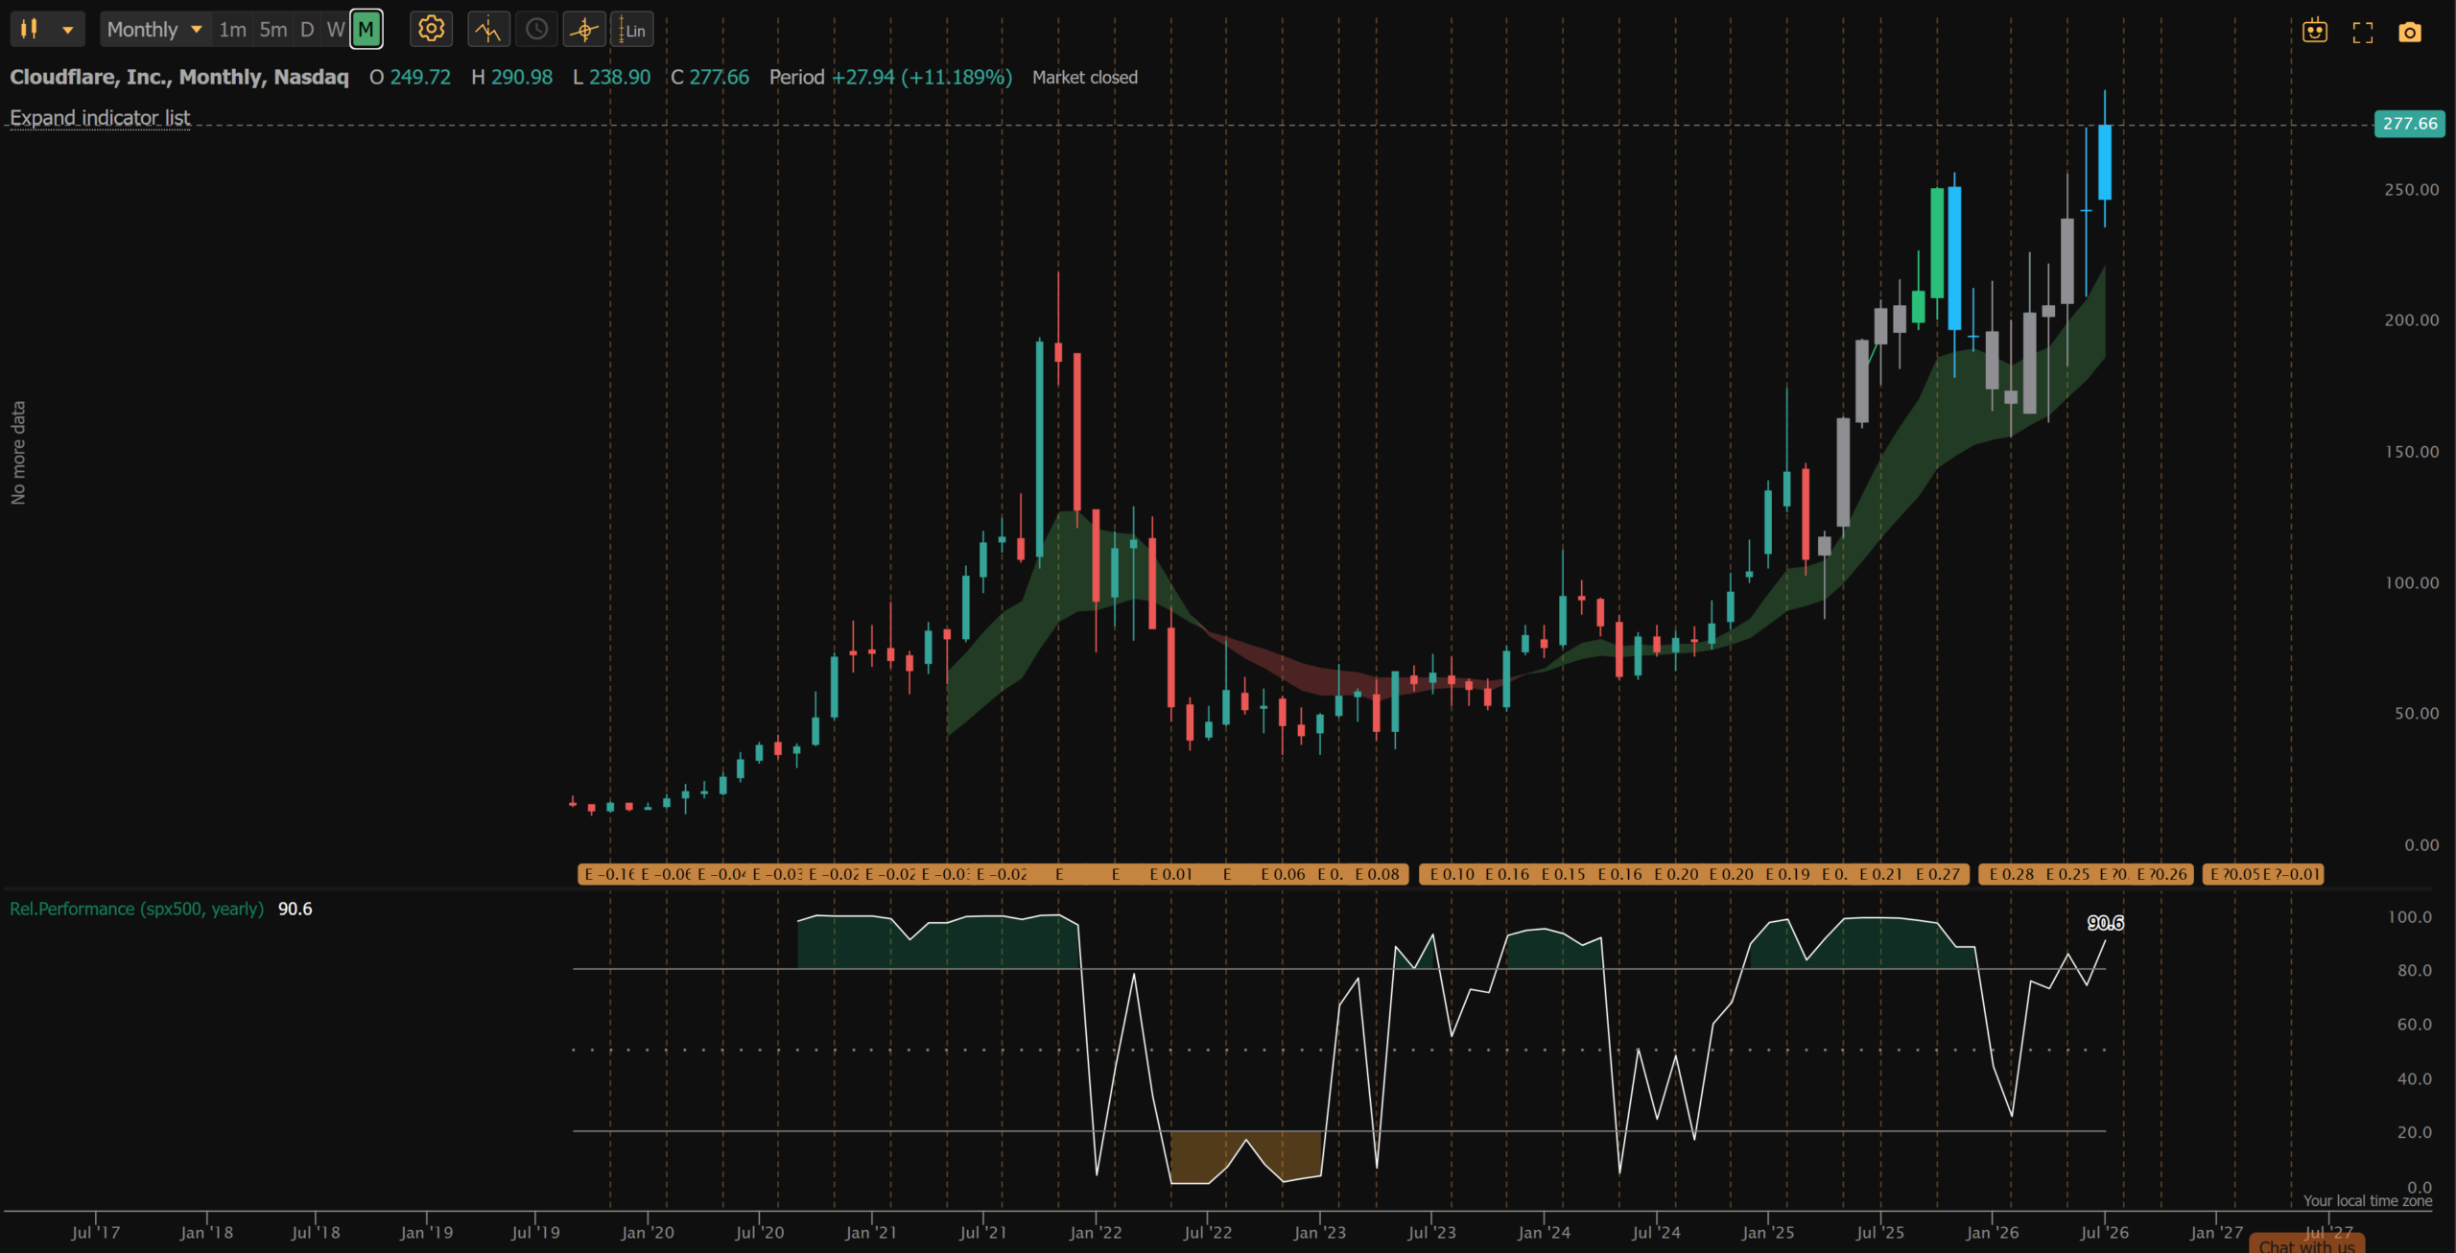The height and width of the screenshot is (1253, 2456).
Task: Click the No more data vertical label
Action: tap(18, 453)
